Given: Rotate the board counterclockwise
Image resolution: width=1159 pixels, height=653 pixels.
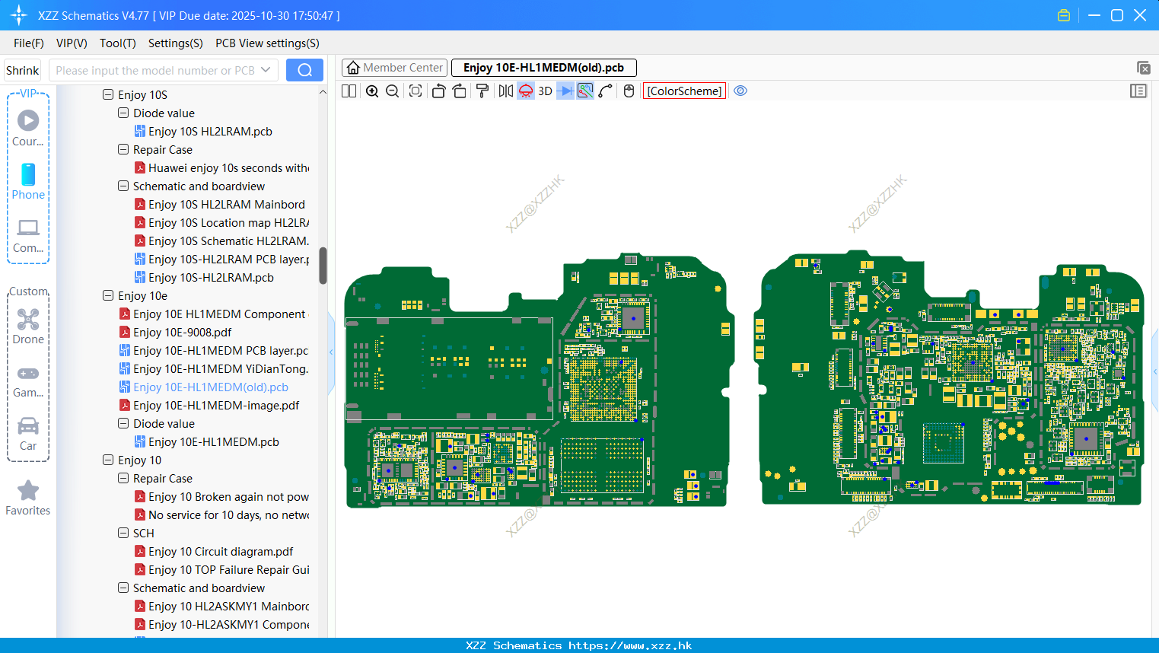Looking at the screenshot, I should (438, 91).
